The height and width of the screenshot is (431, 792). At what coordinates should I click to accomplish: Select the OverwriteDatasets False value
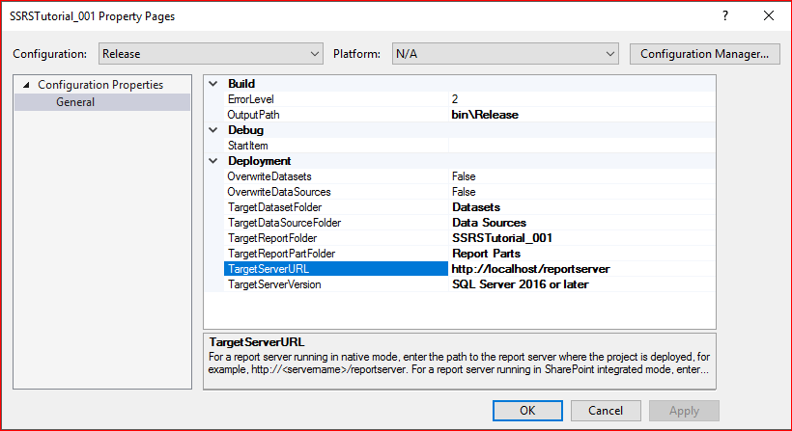464,176
